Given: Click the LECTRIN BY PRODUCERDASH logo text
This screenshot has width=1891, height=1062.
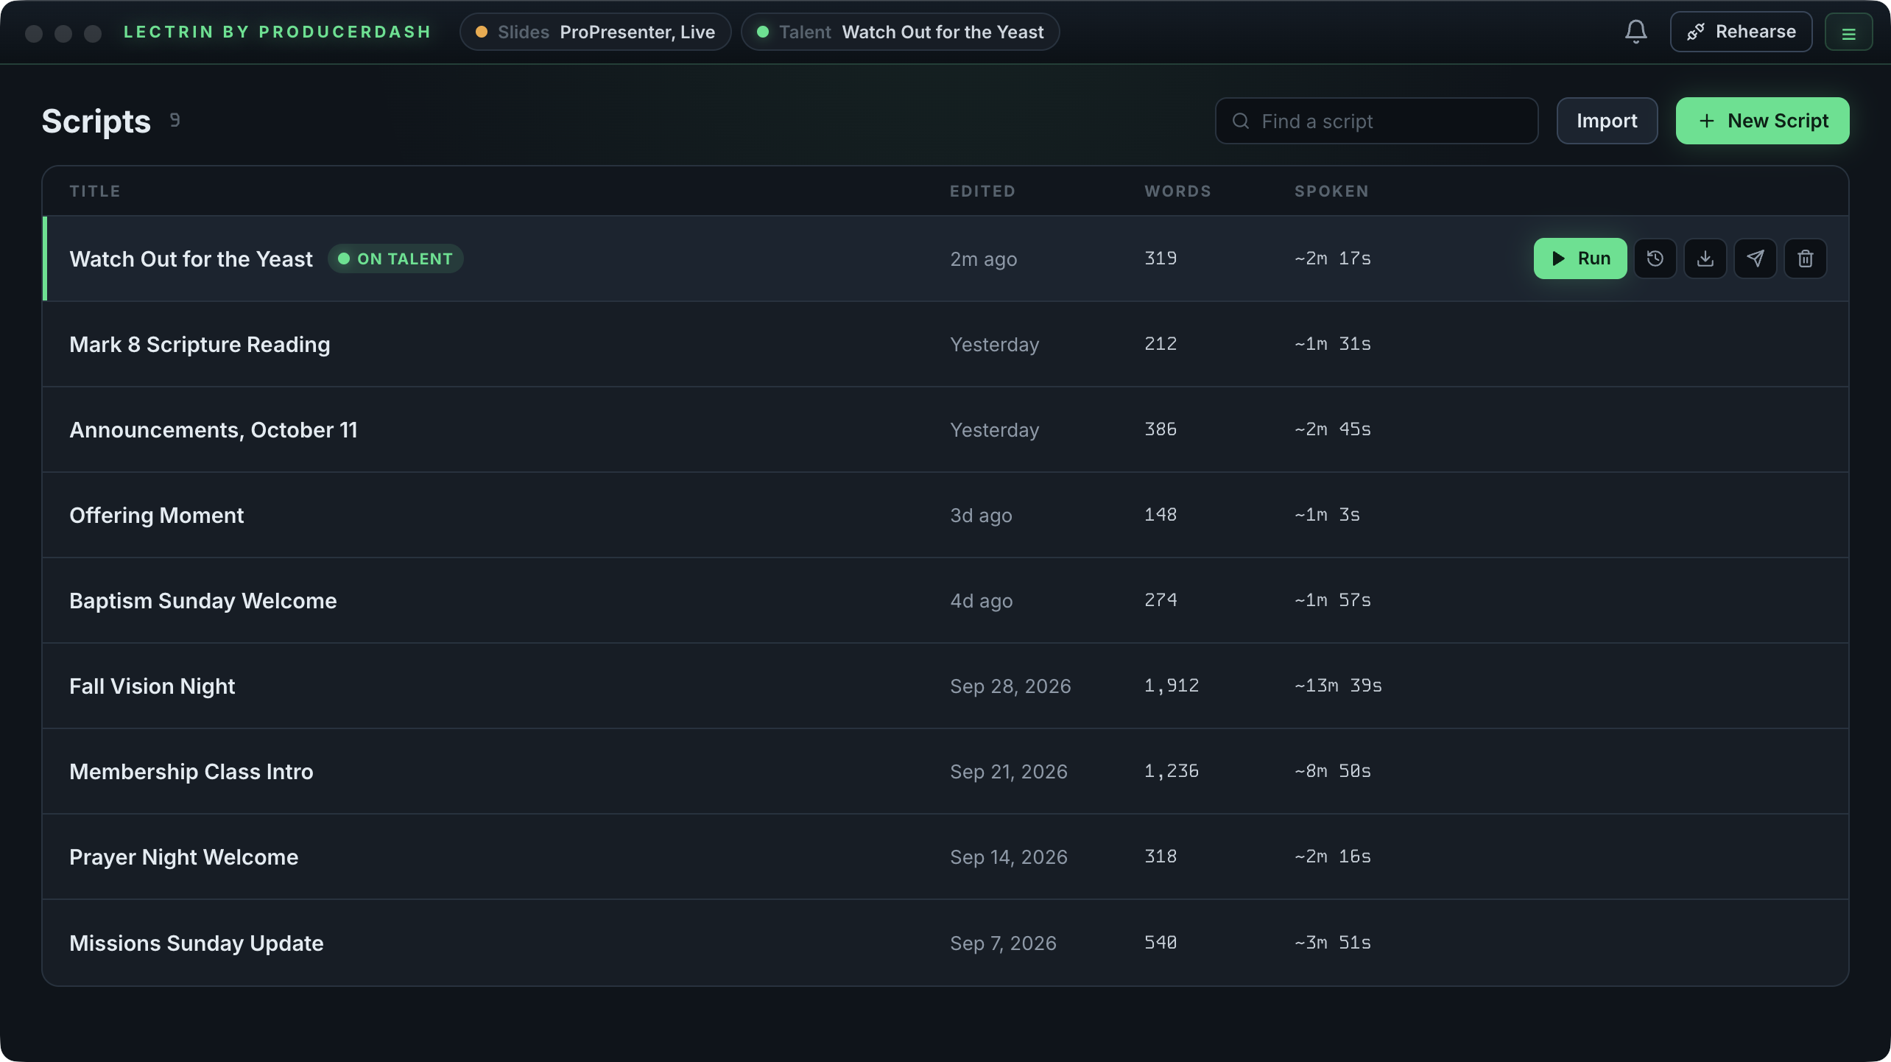Looking at the screenshot, I should click(x=277, y=32).
